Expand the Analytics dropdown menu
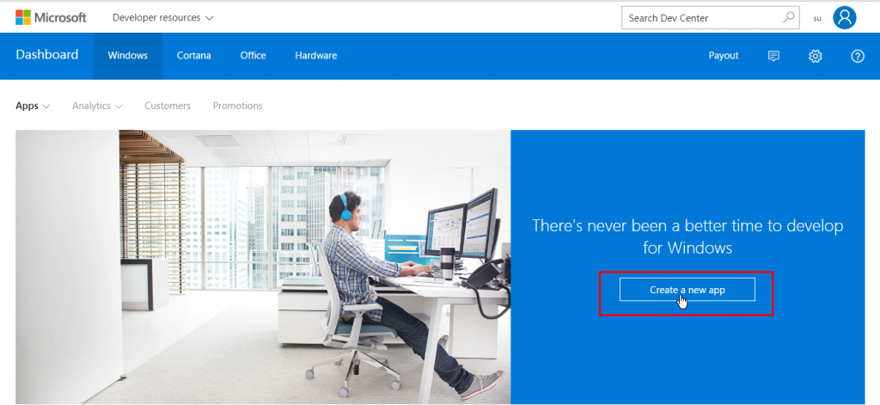The height and width of the screenshot is (405, 880). 97,106
